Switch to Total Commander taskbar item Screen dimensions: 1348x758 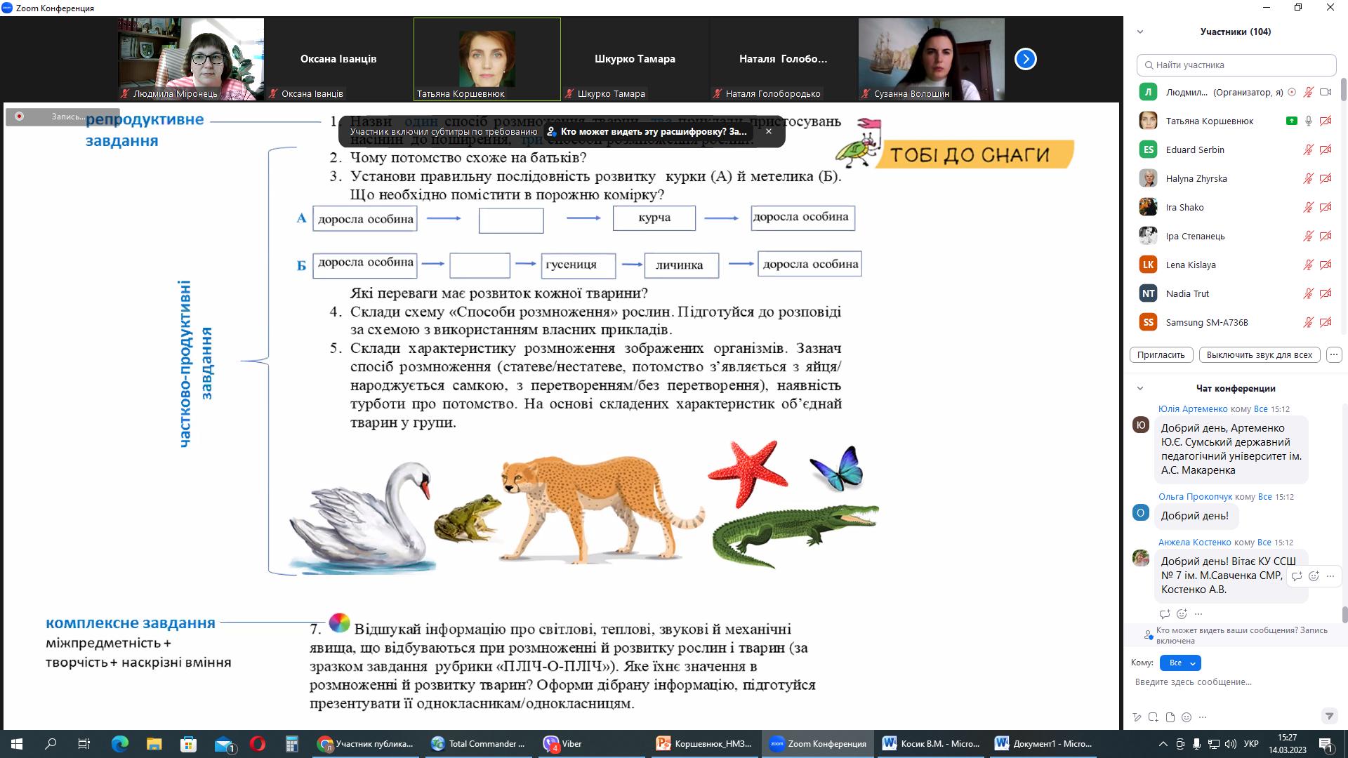point(478,743)
